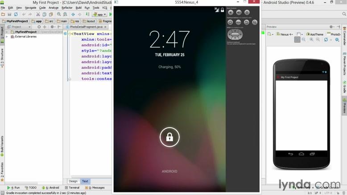
Task: Click the emulator Home button
Action: click(230, 22)
